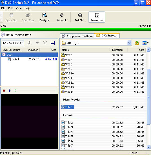Screen dimensions: 151x155
Task: Click the Title 6 file icon
Action: [63, 141]
